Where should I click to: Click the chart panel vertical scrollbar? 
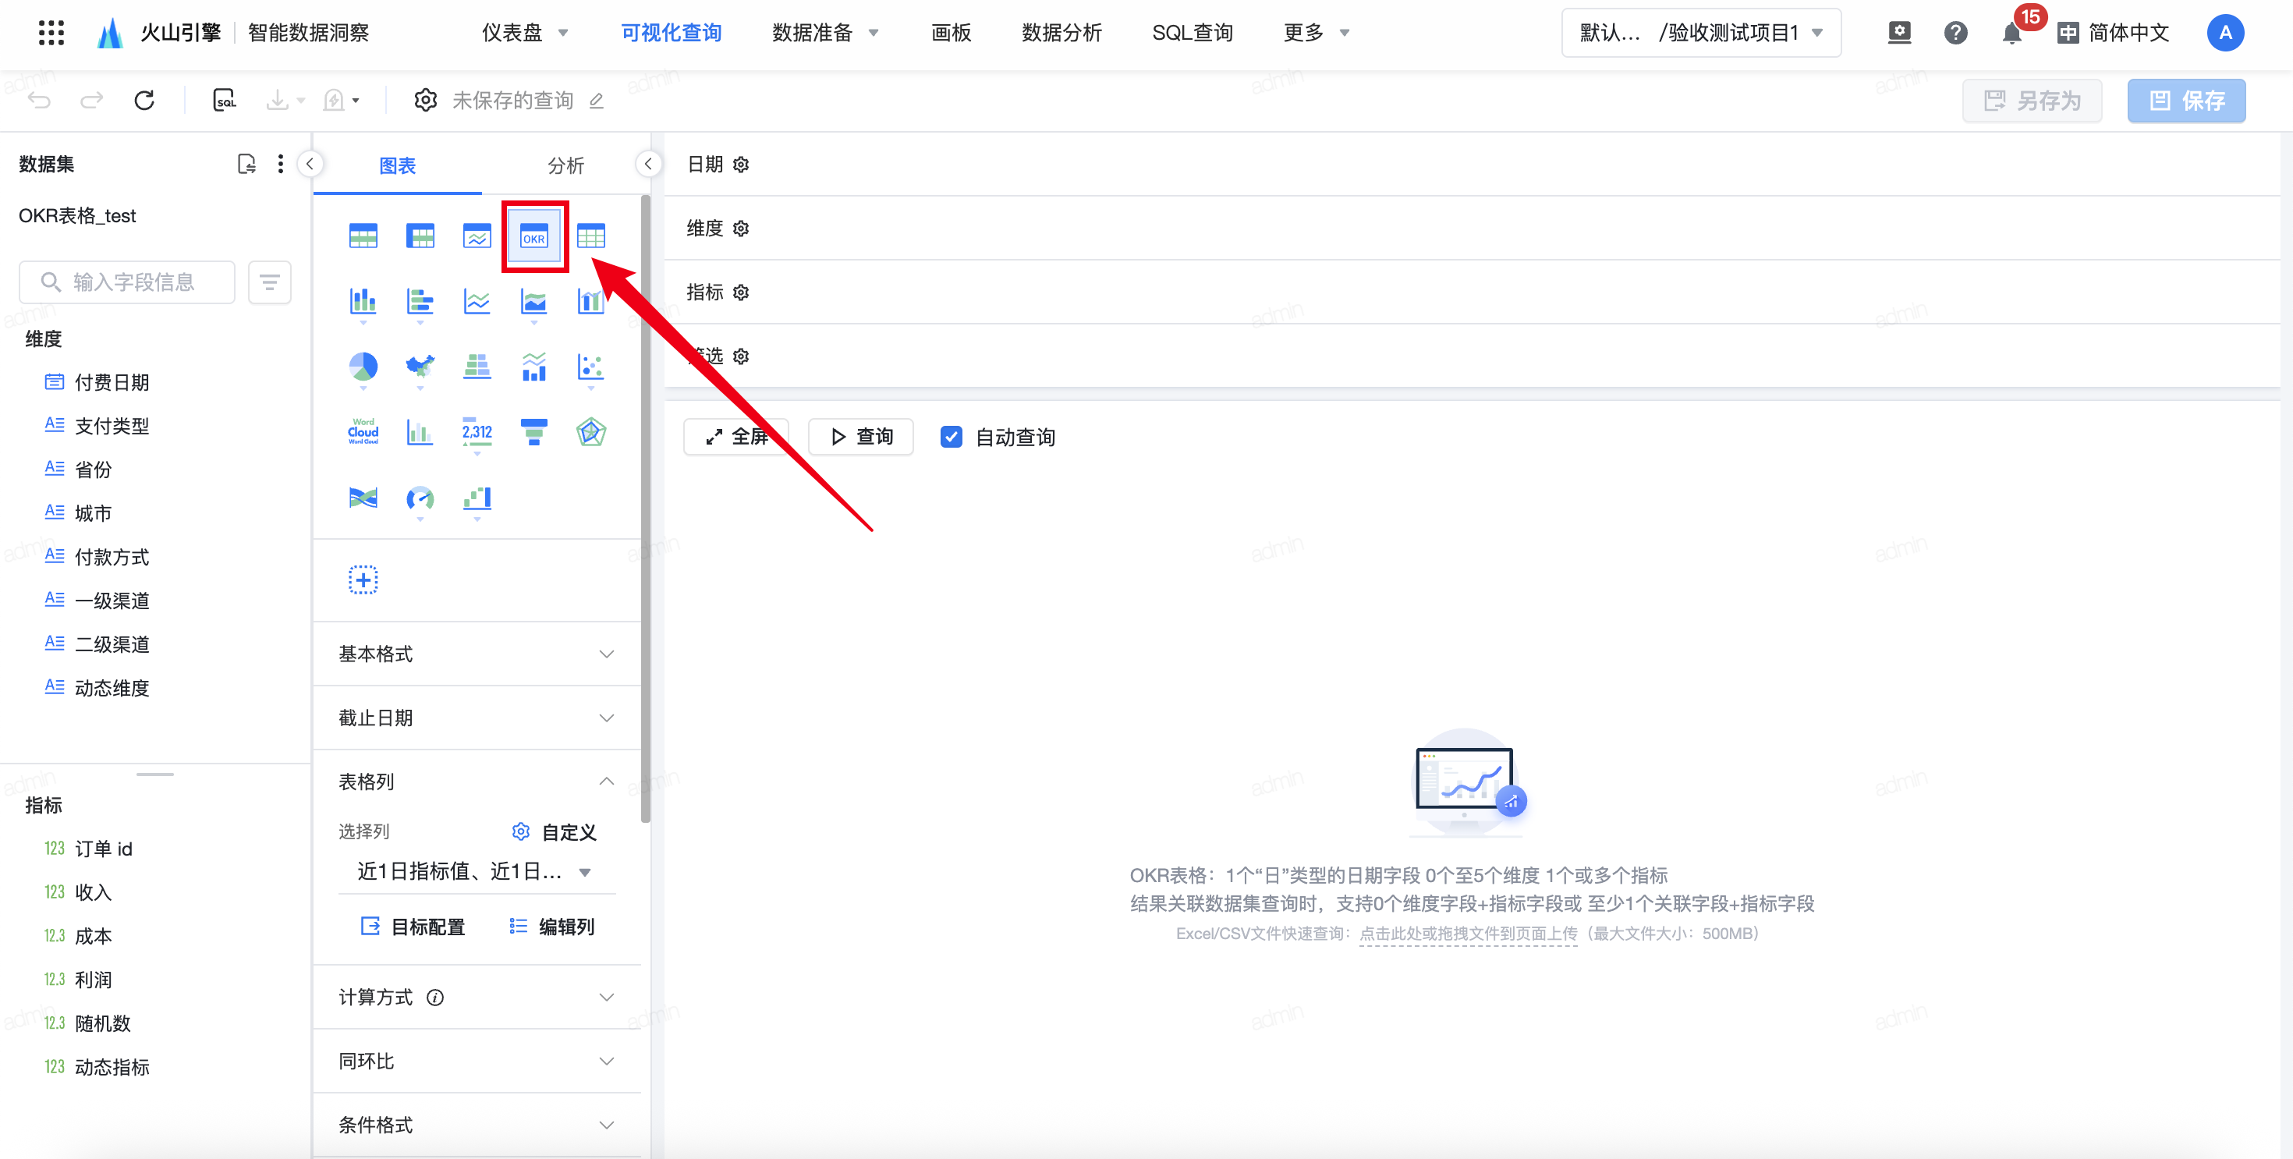pos(645,509)
